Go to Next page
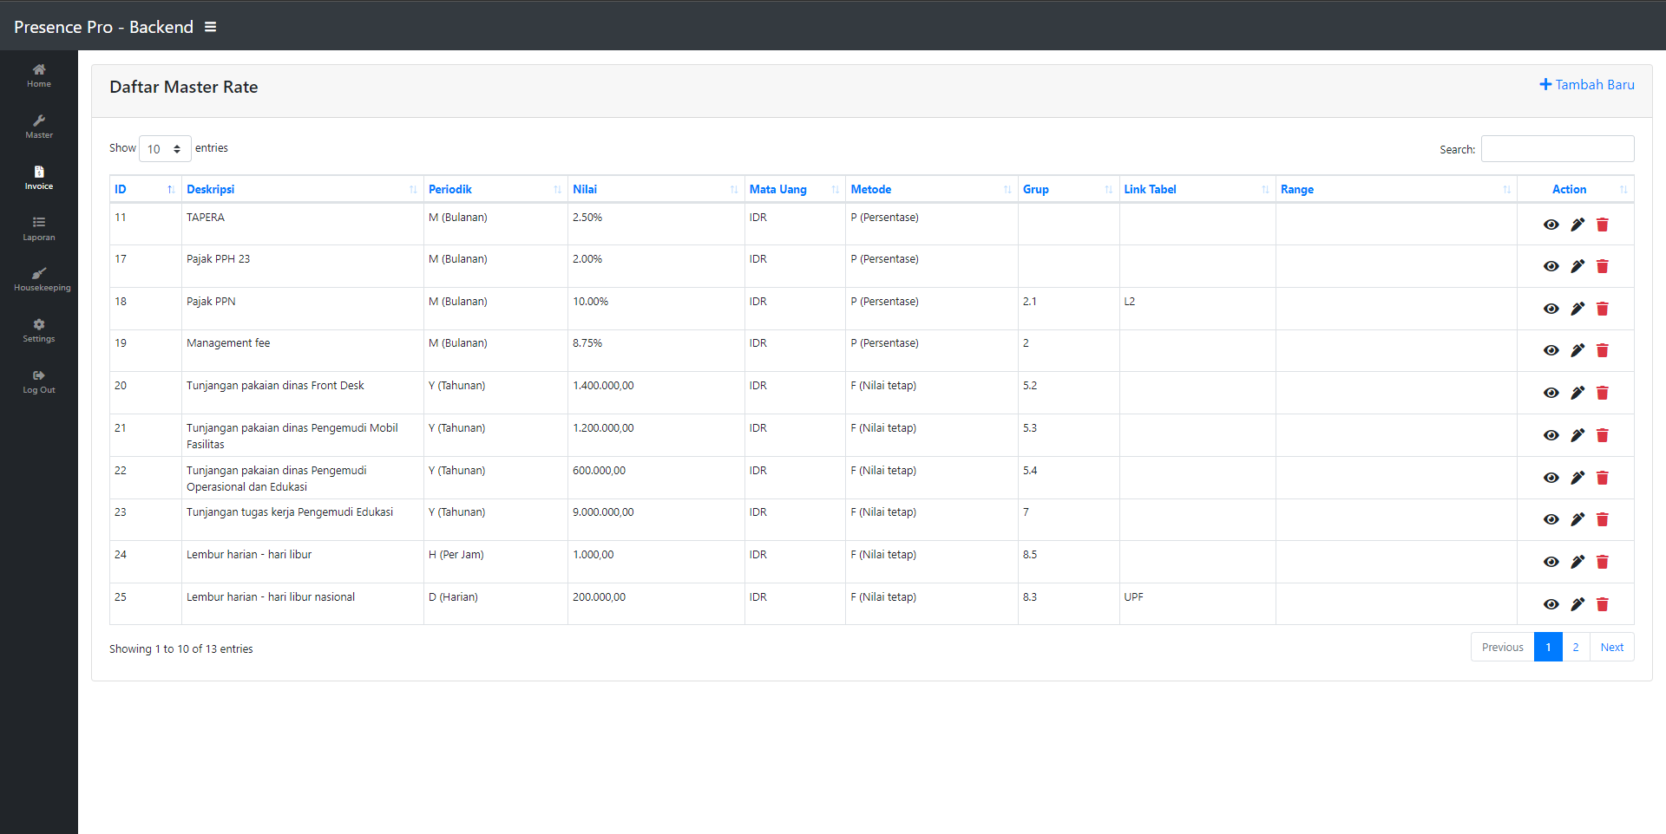1666x834 pixels. pos(1612,647)
